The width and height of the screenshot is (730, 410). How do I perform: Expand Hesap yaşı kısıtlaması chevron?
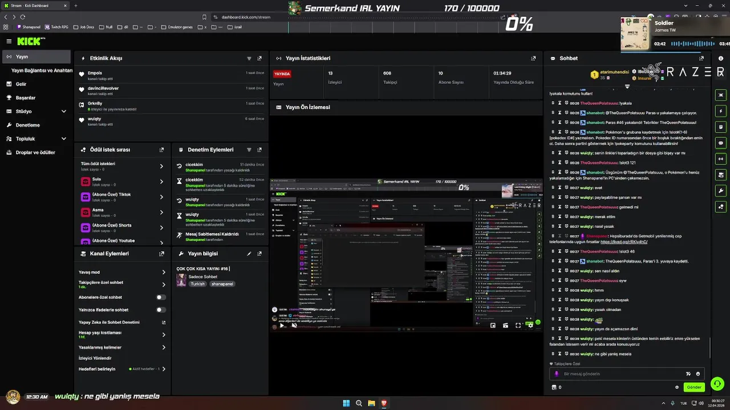pyautogui.click(x=164, y=335)
